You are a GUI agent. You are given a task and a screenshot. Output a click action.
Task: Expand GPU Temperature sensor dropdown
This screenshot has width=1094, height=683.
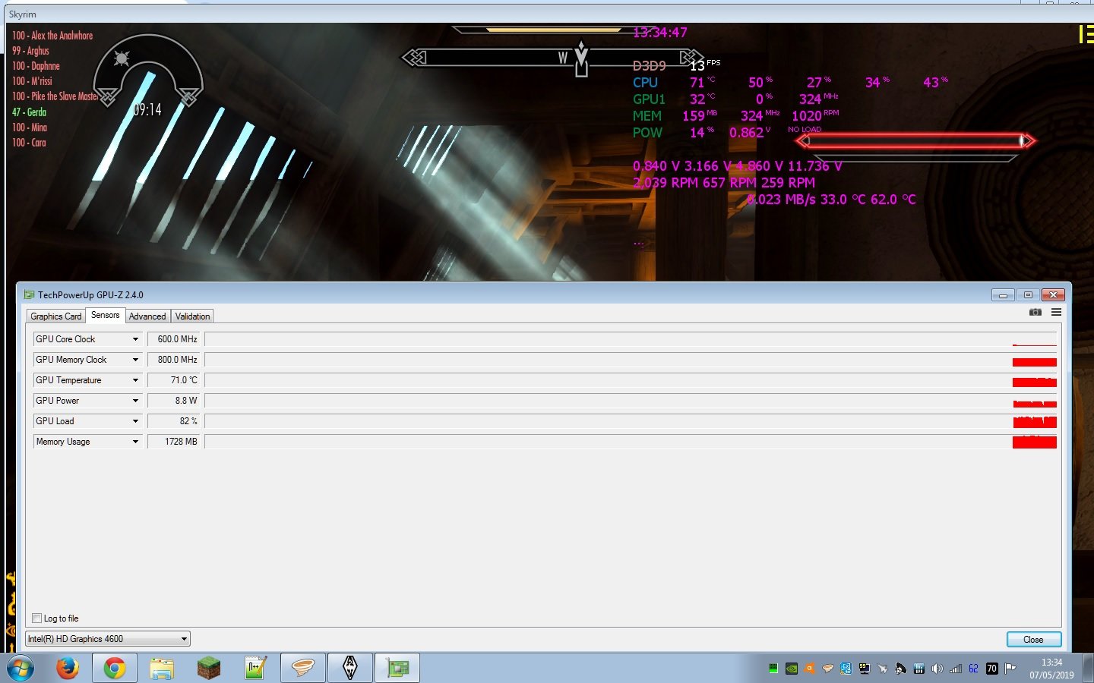[136, 380]
